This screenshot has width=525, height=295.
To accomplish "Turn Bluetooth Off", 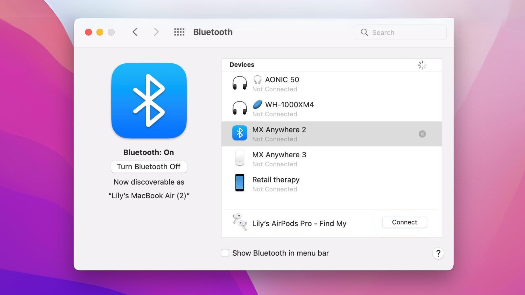I will pyautogui.click(x=149, y=167).
